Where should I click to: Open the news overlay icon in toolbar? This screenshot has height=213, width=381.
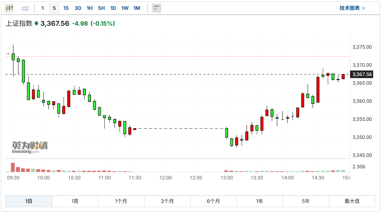click(x=156, y=8)
